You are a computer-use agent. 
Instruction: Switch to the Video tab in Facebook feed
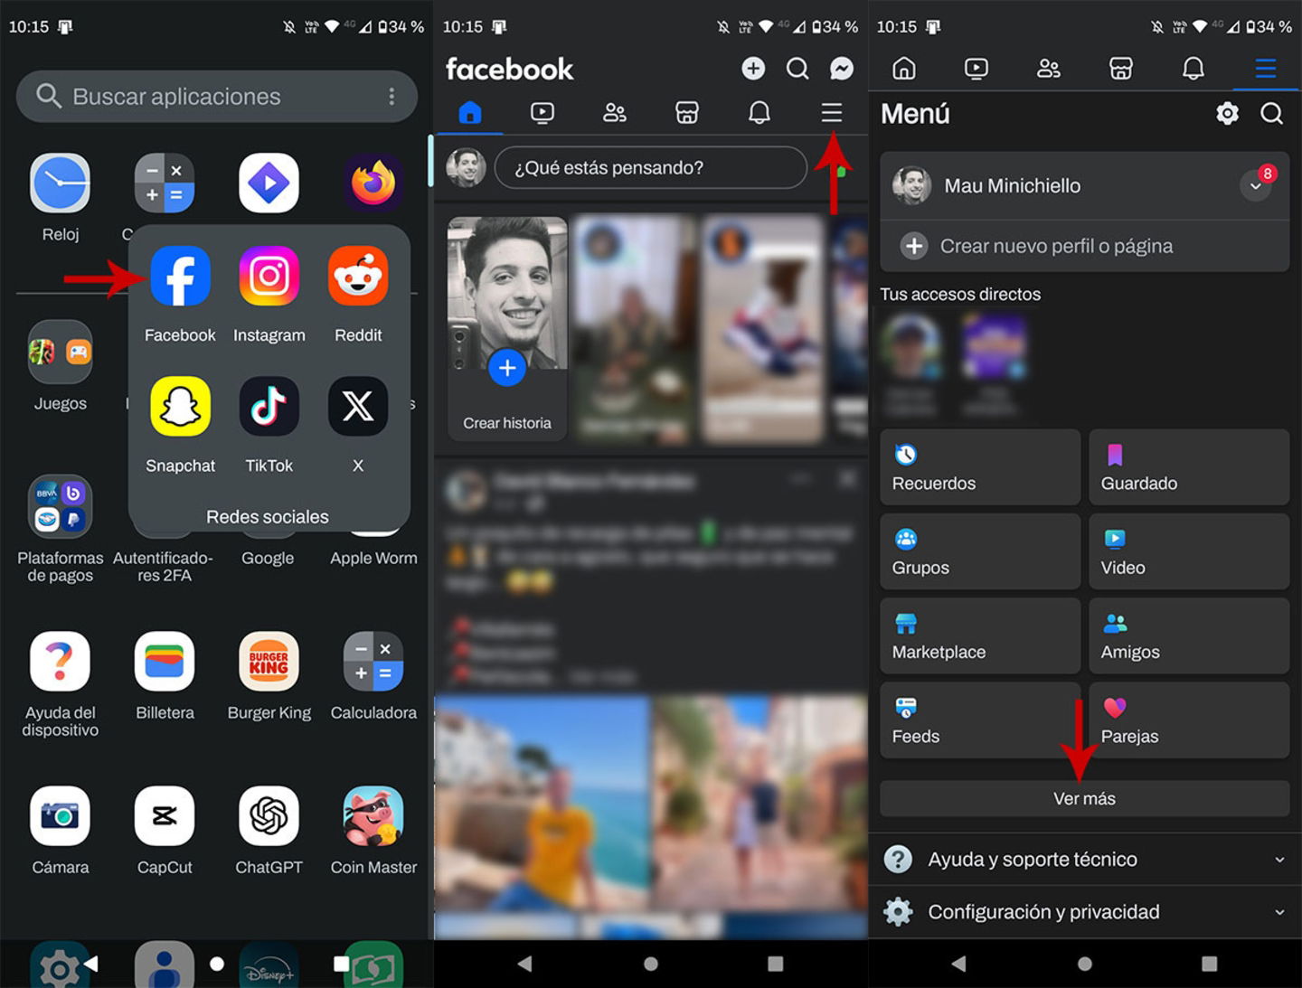click(x=542, y=112)
